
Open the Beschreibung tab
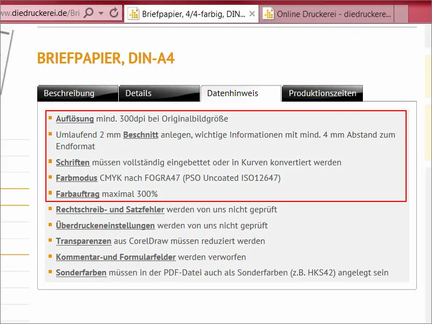(78, 93)
